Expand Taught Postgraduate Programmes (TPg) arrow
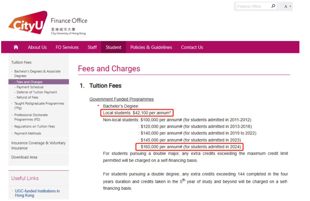The height and width of the screenshot is (201, 310). pos(12,103)
